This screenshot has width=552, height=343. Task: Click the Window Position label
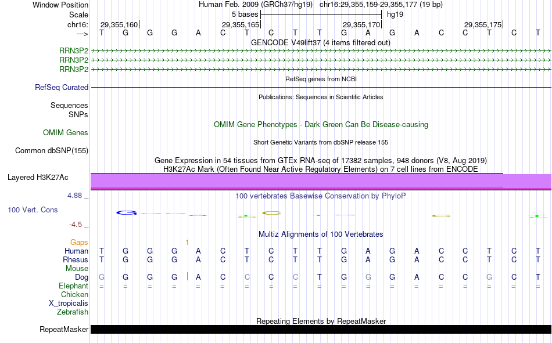(x=60, y=5)
